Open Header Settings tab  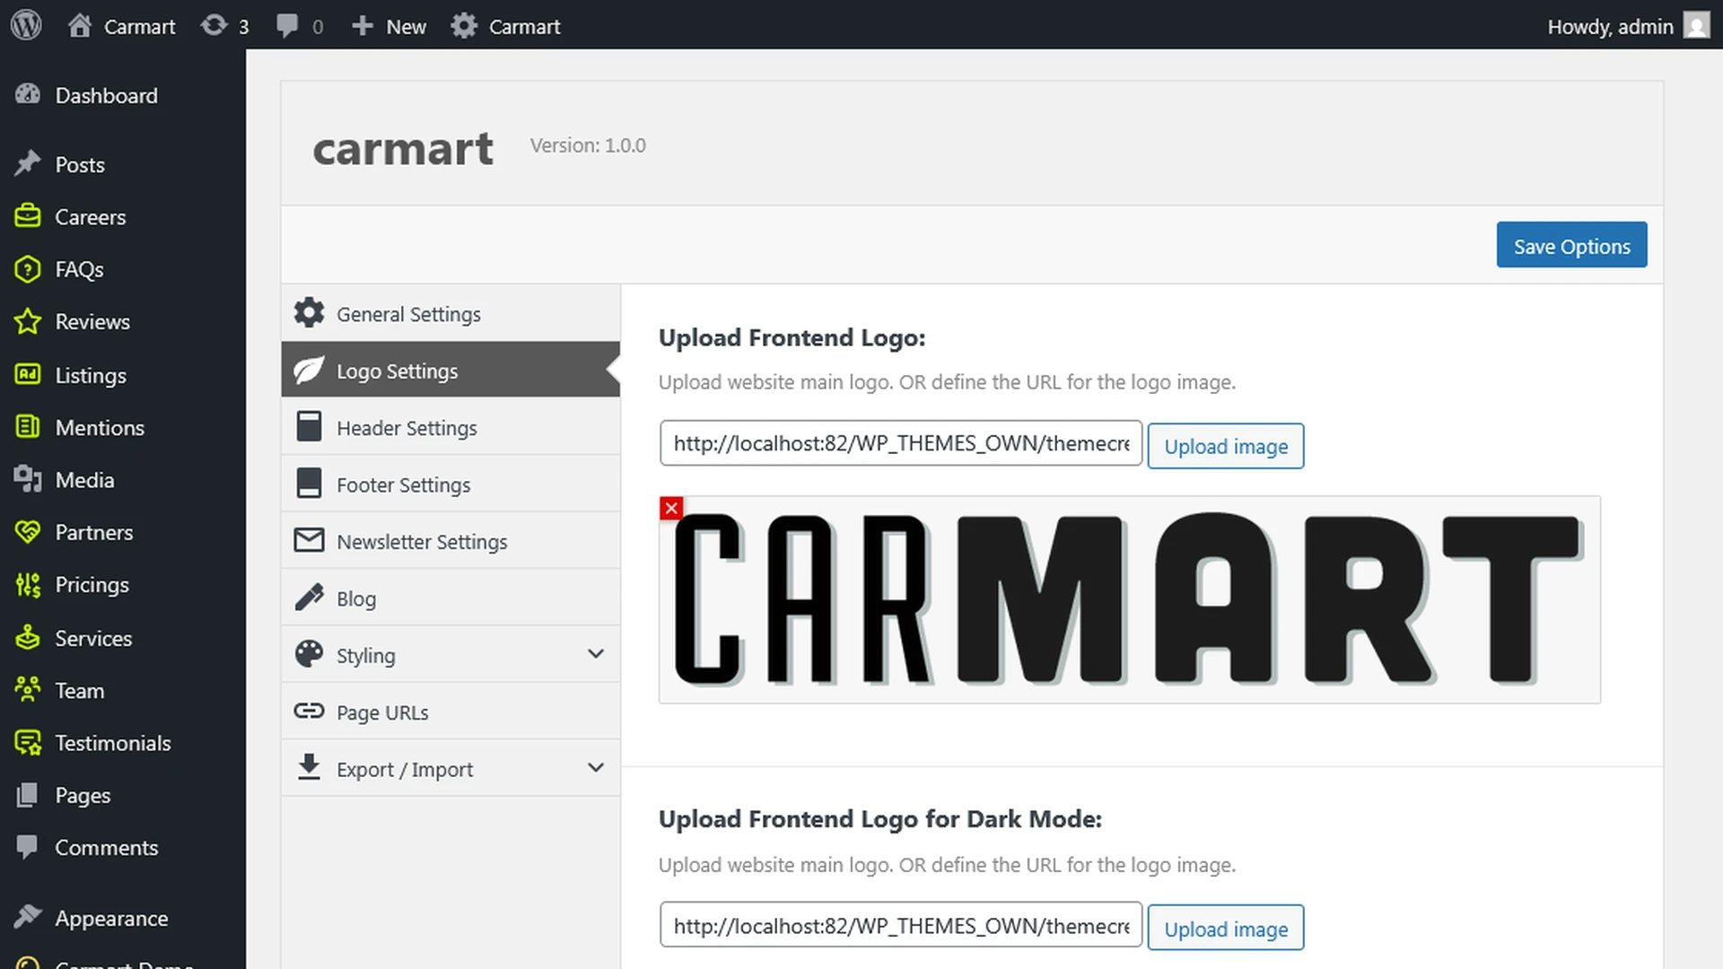click(450, 427)
